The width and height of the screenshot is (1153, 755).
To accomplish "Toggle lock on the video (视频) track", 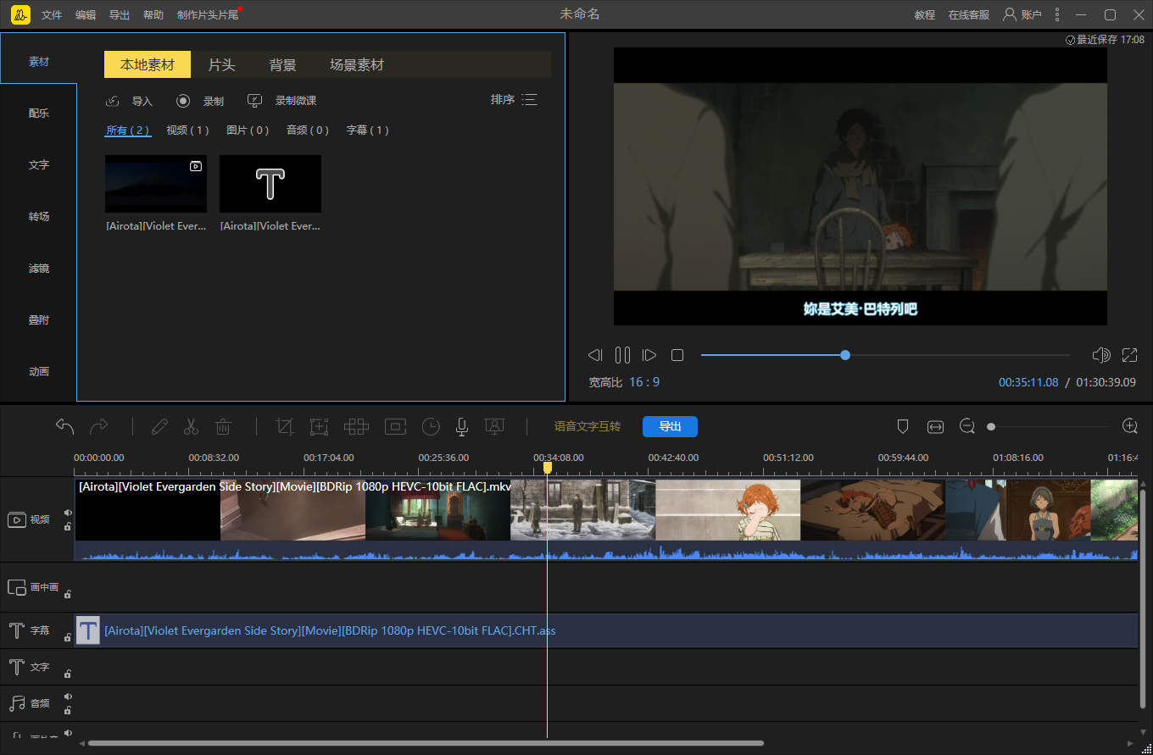I will (x=68, y=527).
